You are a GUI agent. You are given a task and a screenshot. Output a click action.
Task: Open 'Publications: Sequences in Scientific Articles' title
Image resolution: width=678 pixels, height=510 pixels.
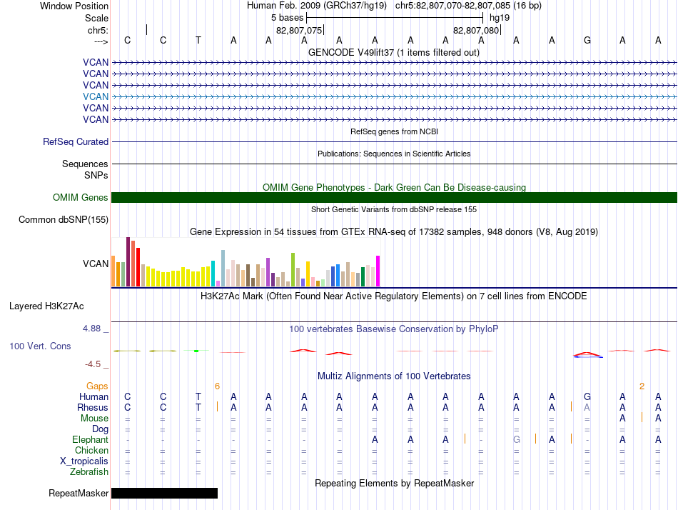point(394,154)
